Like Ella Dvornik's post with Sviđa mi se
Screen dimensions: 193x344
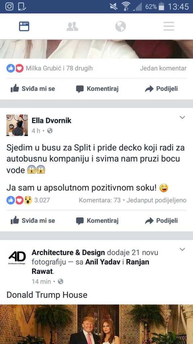point(33,220)
